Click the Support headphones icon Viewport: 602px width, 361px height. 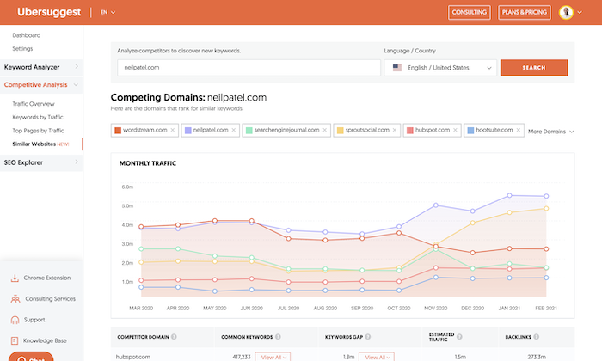(15, 320)
